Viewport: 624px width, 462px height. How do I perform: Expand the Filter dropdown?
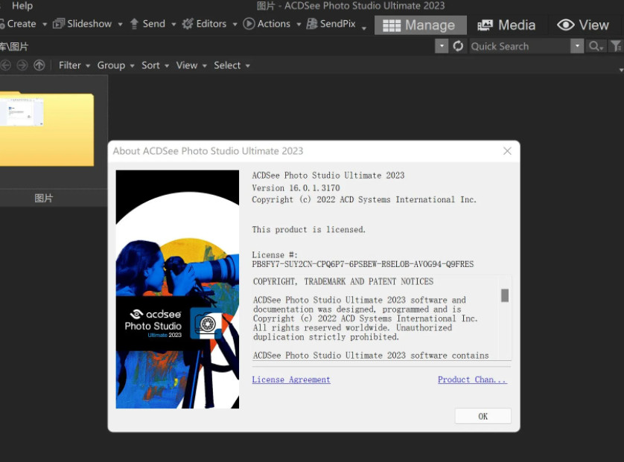74,65
